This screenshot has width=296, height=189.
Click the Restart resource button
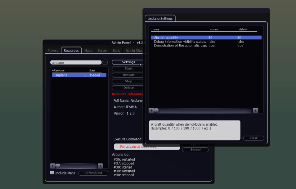click(128, 75)
